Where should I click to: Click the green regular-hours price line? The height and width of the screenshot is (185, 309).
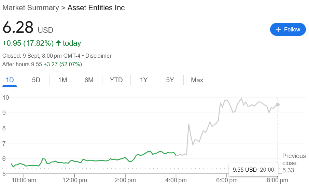[102, 160]
